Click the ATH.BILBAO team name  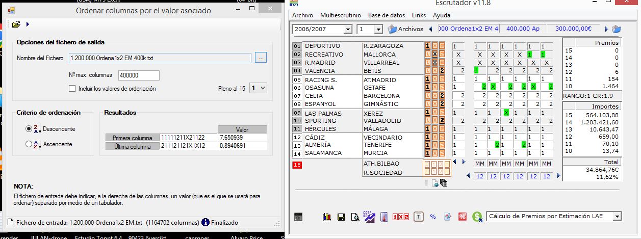coord(381,164)
